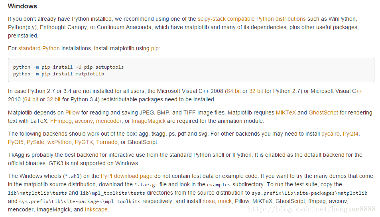Screen dimensions: 380x217
Task: Open the standard Python link
Action: click(39, 49)
